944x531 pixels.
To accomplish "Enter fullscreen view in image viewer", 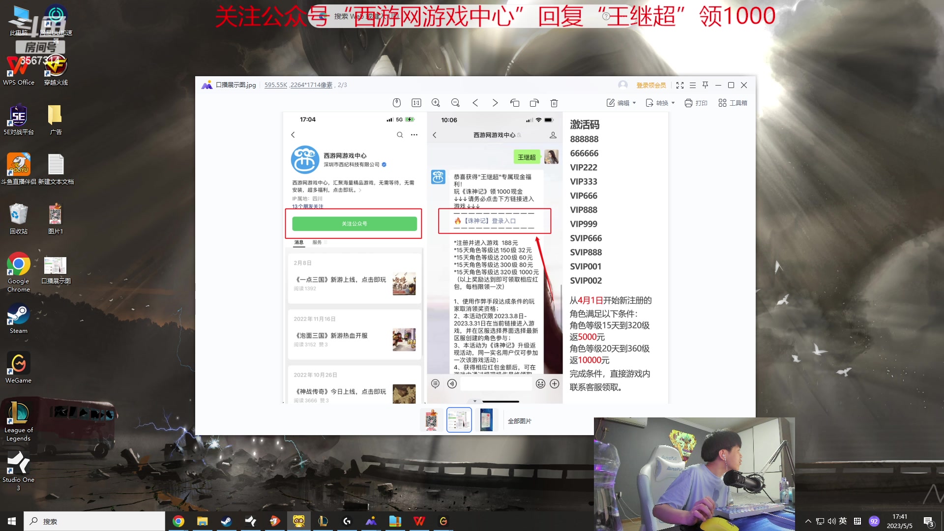I will 680,85.
